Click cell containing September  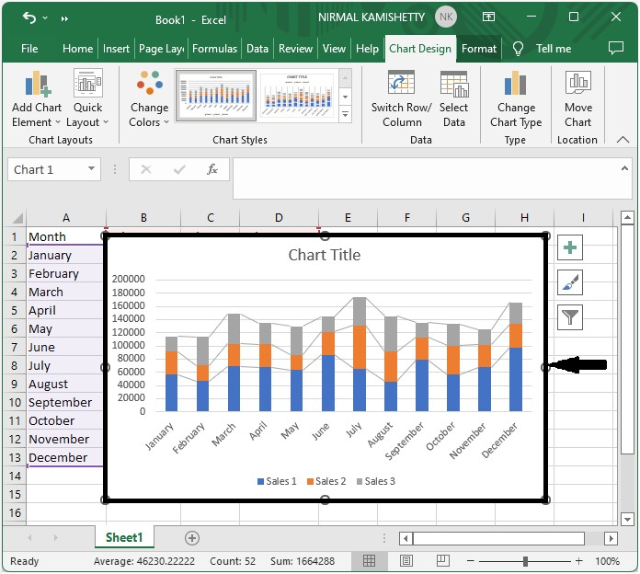tap(65, 403)
